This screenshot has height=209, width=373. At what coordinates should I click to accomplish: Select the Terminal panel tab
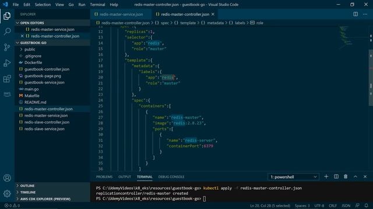tap(145, 176)
